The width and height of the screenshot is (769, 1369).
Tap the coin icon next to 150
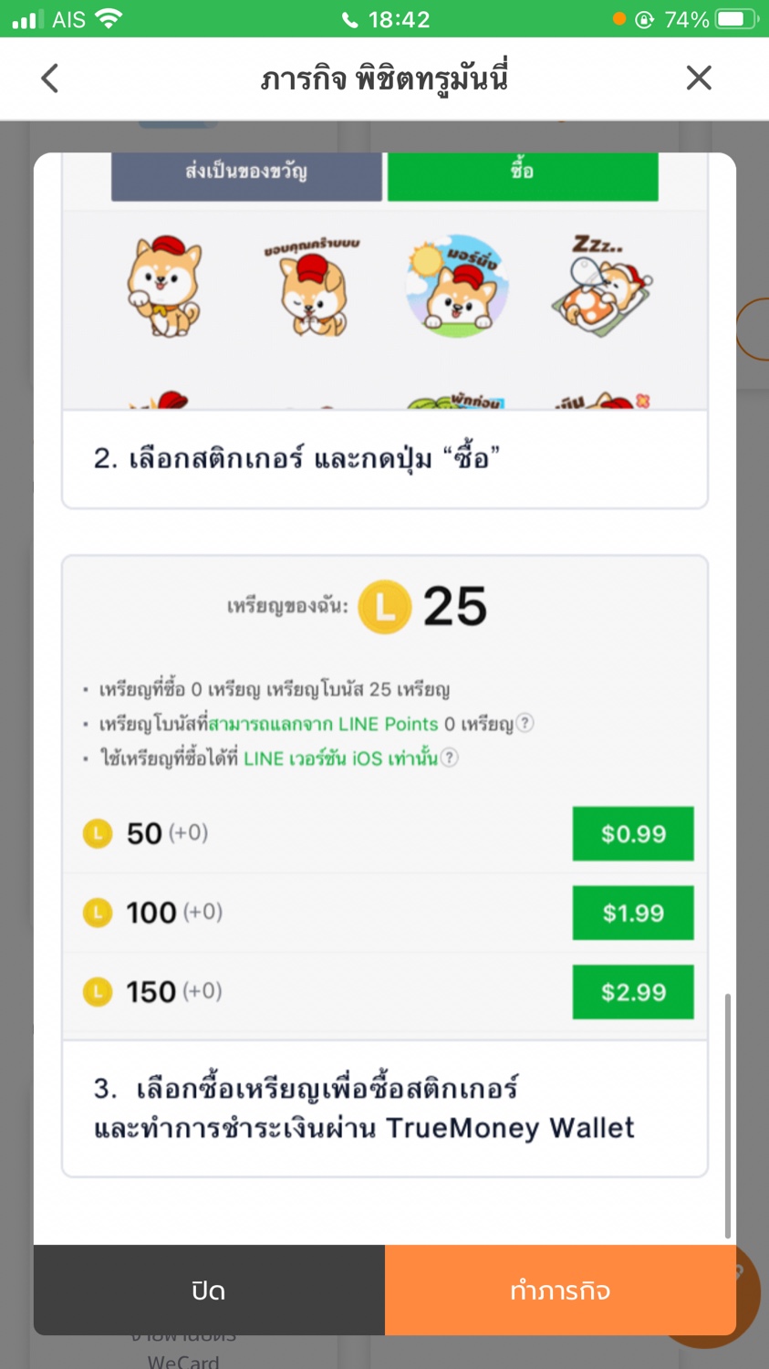point(98,992)
